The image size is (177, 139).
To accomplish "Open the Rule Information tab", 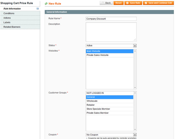I will coord(20,9).
